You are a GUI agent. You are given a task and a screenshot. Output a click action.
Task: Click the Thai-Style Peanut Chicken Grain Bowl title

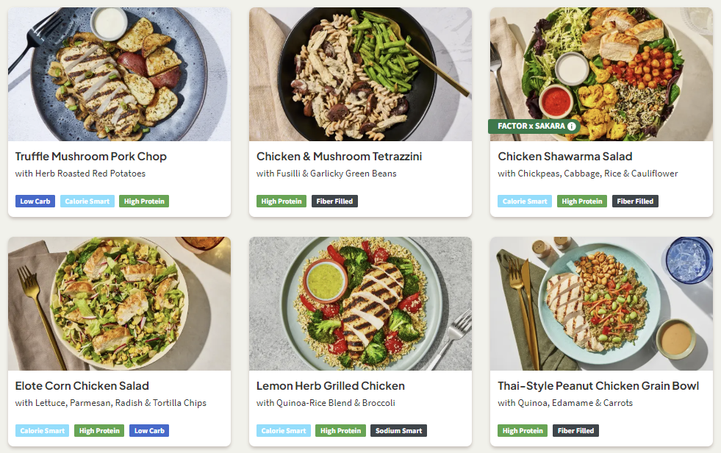[x=598, y=386]
